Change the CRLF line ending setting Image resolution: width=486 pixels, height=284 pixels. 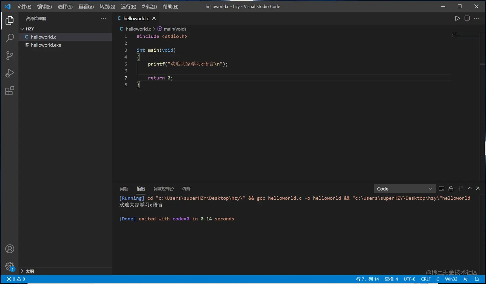[x=426, y=279]
